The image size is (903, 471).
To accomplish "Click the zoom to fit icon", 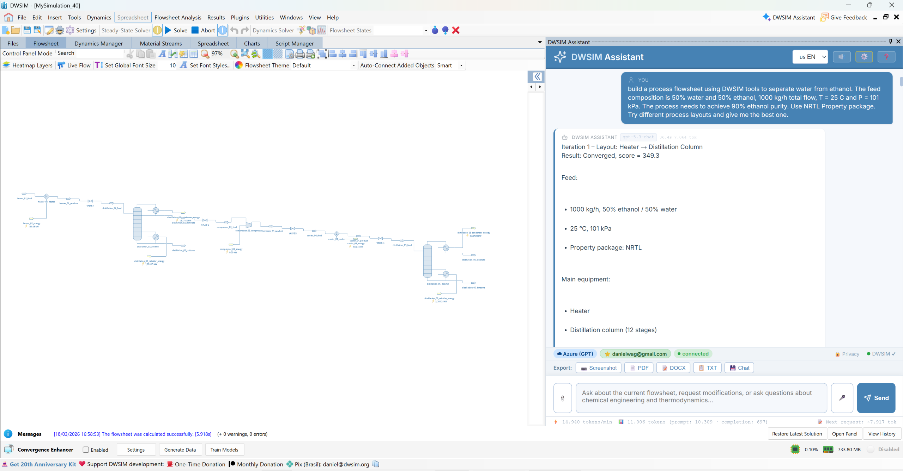I will click(245, 54).
